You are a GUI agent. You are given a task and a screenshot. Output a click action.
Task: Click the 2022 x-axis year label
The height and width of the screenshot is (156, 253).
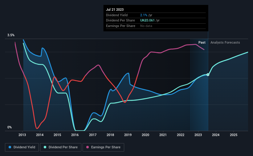click(x=181, y=135)
